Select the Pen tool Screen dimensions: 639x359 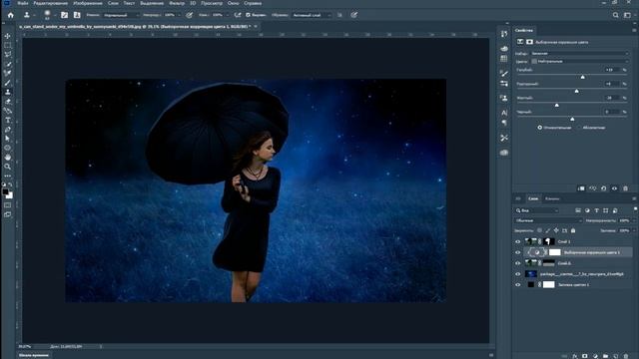pos(7,130)
